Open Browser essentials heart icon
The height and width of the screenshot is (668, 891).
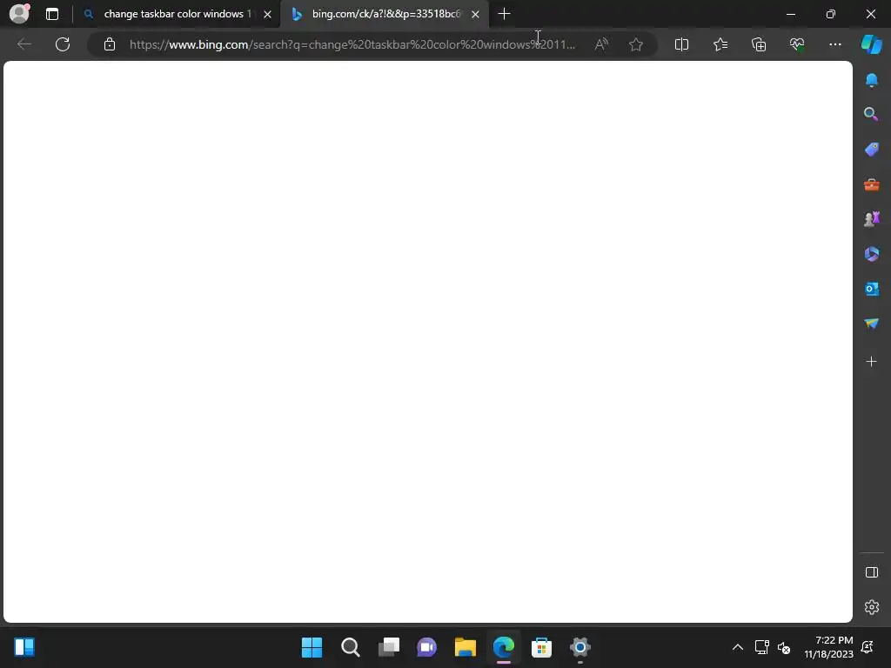[x=797, y=44]
